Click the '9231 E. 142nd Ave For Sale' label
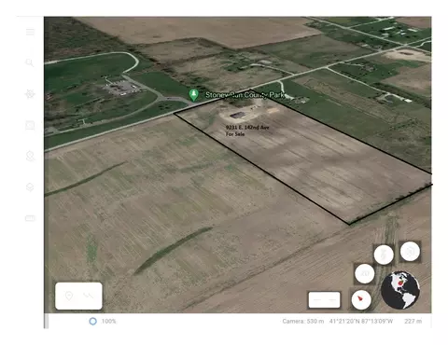 tap(247, 131)
